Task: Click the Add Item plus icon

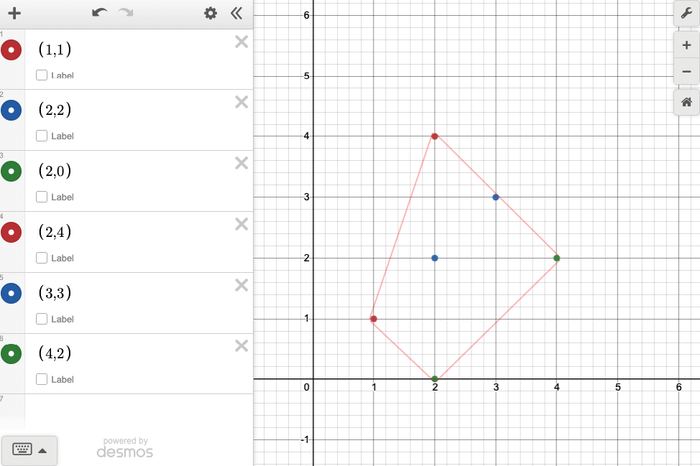Action: click(14, 13)
